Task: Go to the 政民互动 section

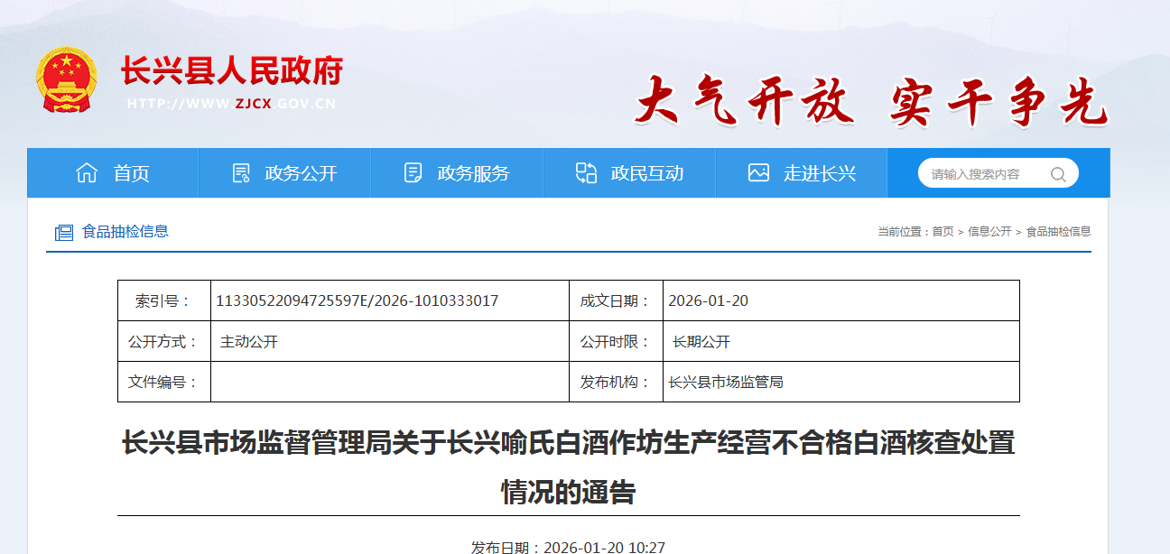Action: pyautogui.click(x=629, y=173)
